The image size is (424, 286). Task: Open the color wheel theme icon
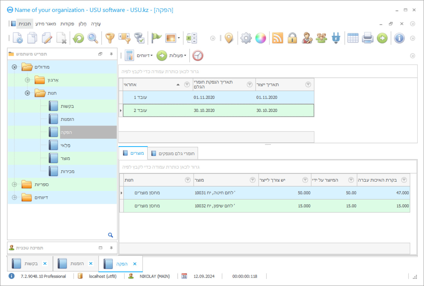coord(260,38)
